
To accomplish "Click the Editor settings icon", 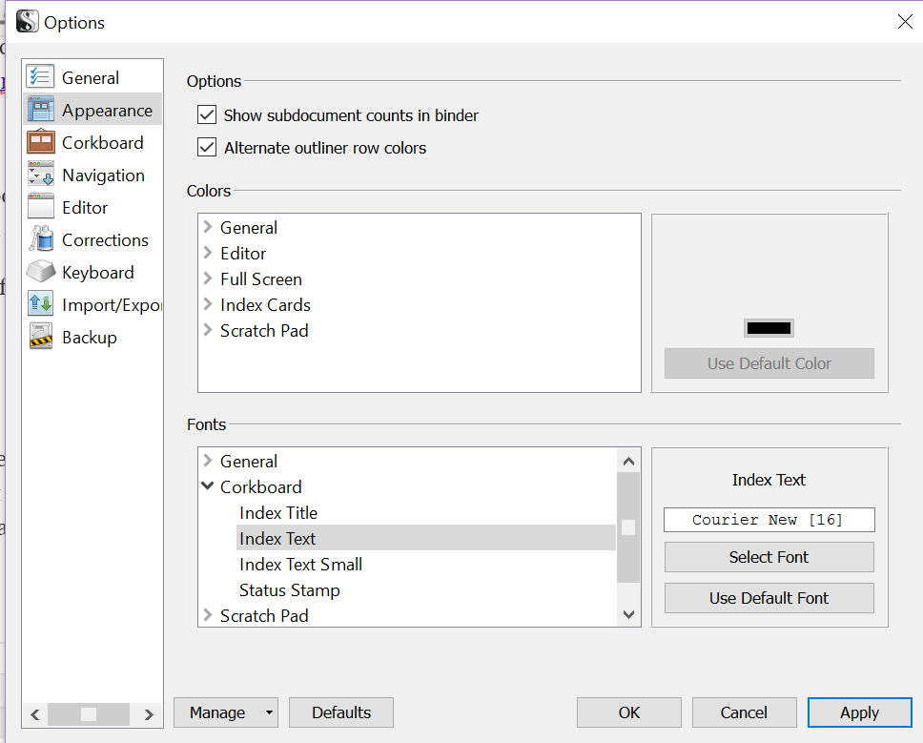I will (40, 207).
